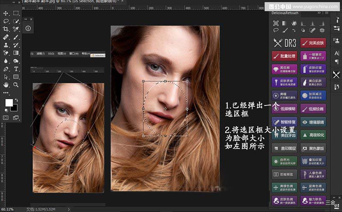Click the 魅力肤色 charm skin button

pyautogui.click(x=313, y=200)
